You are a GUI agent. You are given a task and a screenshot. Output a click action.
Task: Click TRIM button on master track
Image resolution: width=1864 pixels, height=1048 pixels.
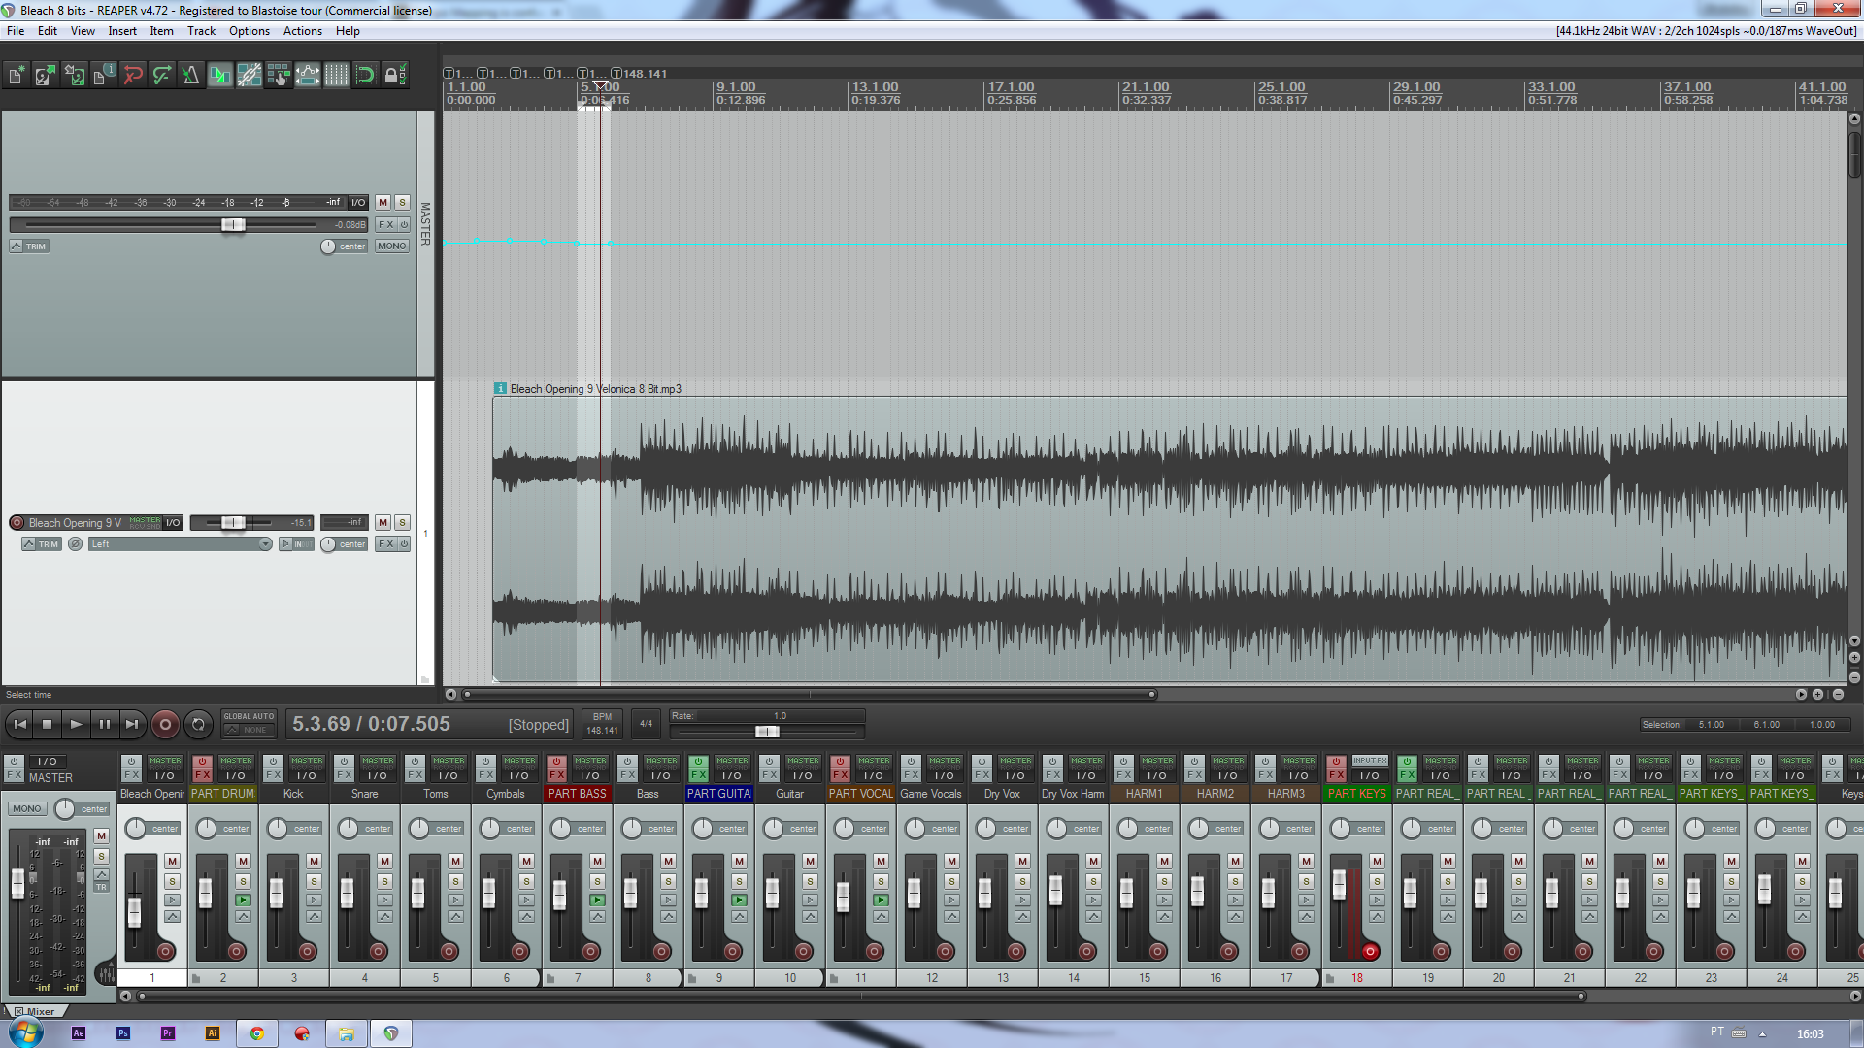pos(30,246)
